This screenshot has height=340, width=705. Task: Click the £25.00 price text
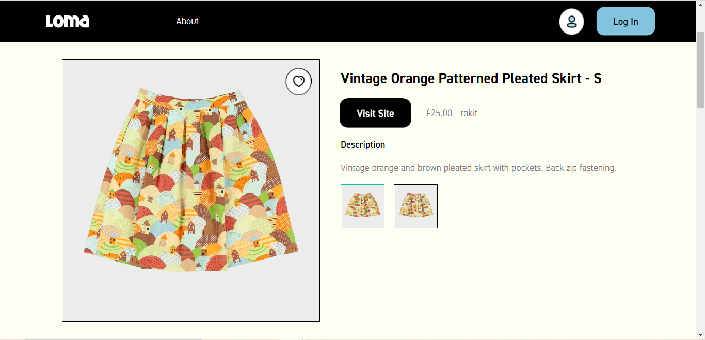point(439,113)
